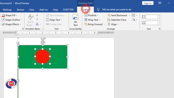Image resolution: width=174 pixels, height=98 pixels.
Task: Open the Text Effects dropdown arrow
Action: coord(40,24)
